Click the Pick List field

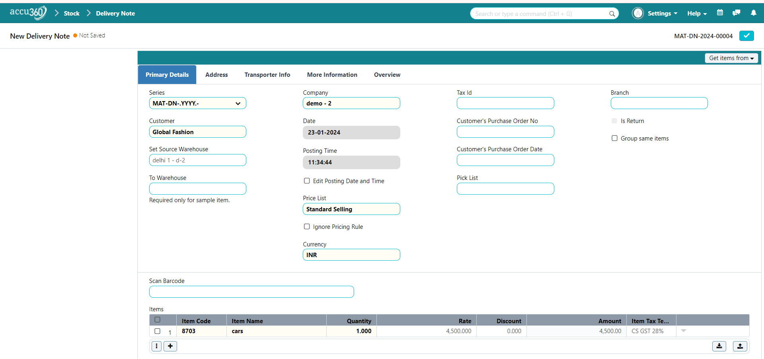click(505, 189)
